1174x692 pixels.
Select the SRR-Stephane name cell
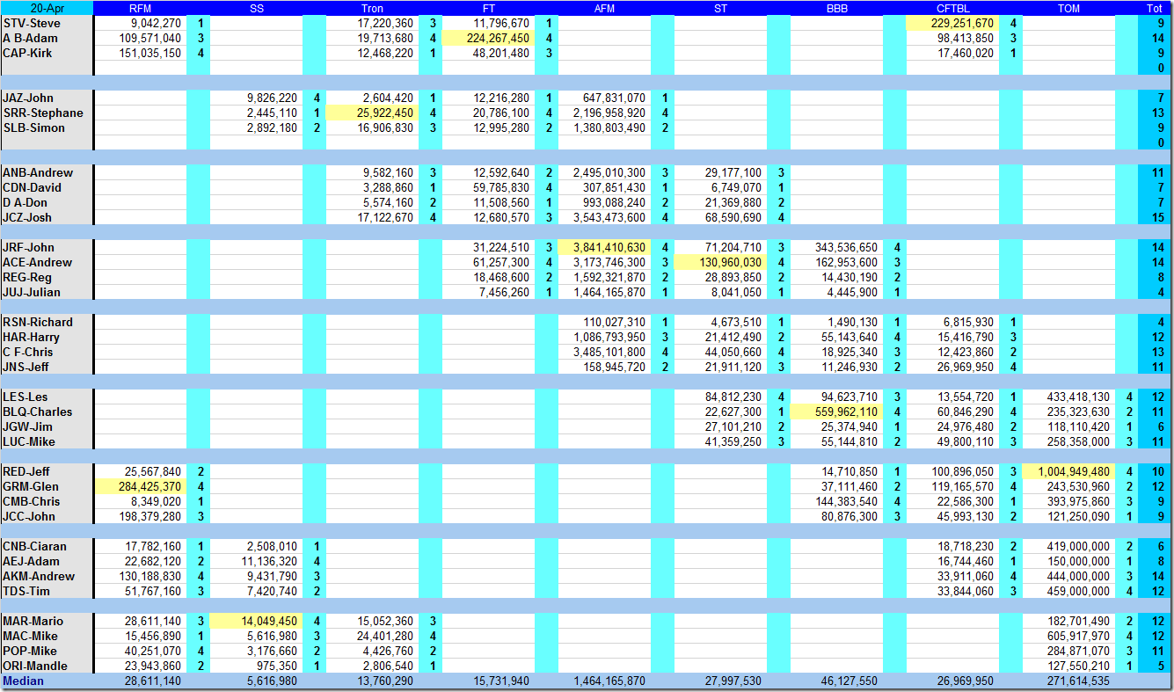click(x=47, y=113)
